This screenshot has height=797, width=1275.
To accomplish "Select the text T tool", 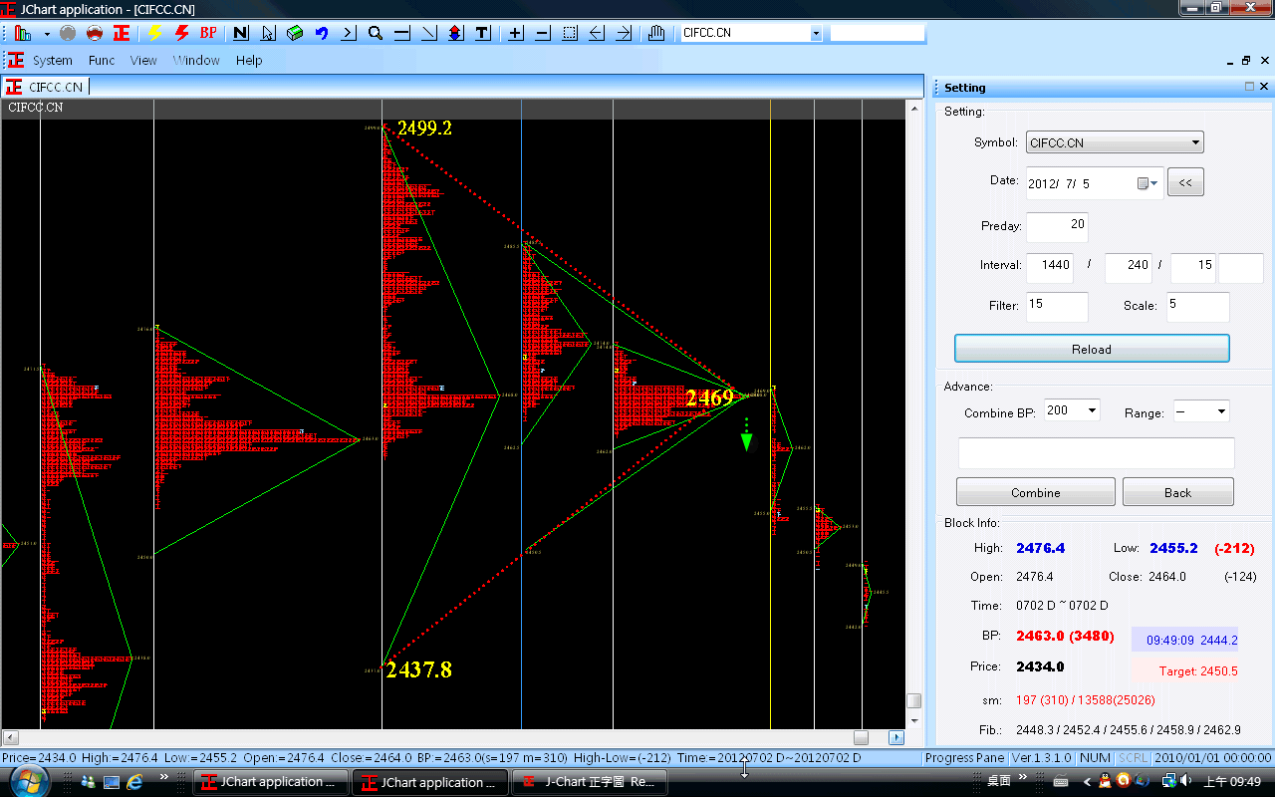I will pyautogui.click(x=483, y=33).
